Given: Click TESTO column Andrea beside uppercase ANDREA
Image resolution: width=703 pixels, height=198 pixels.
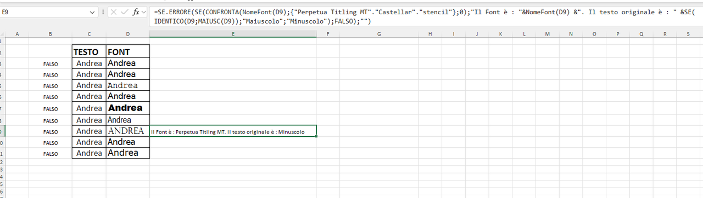Looking at the screenshot, I should (x=89, y=131).
